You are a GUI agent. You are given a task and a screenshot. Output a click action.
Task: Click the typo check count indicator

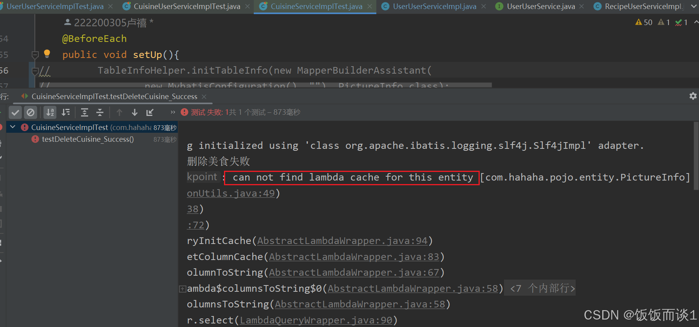coord(681,22)
